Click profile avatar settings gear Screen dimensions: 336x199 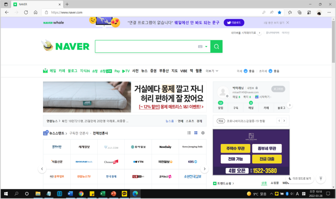[227, 96]
